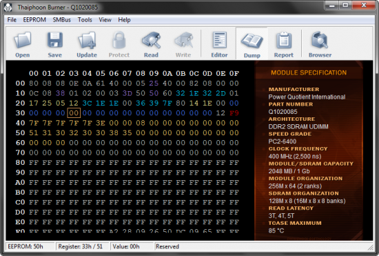Screen dimensions: 379x256
Task: Click module organization 256M x 64 value
Action: click(295, 186)
